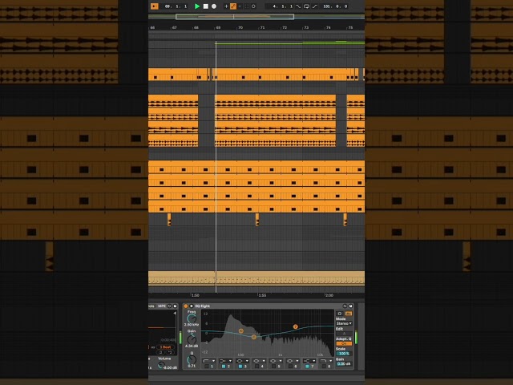The height and width of the screenshot is (385, 513).
Task: Click bar 73 in the beat ruler
Action: [x=306, y=27]
